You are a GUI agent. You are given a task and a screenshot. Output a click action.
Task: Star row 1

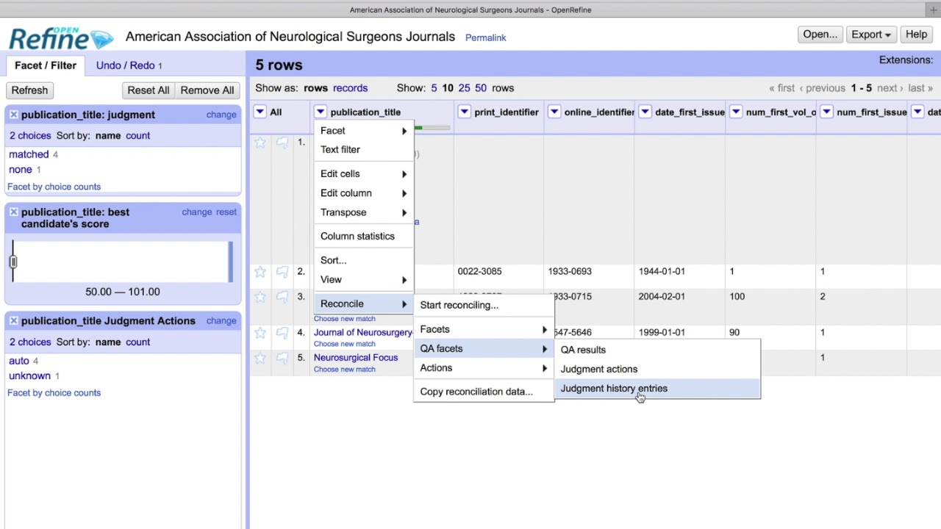(x=260, y=143)
